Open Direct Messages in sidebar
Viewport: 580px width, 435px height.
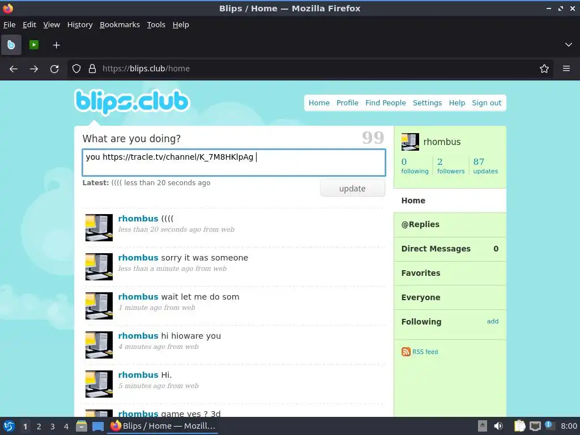[x=450, y=249]
